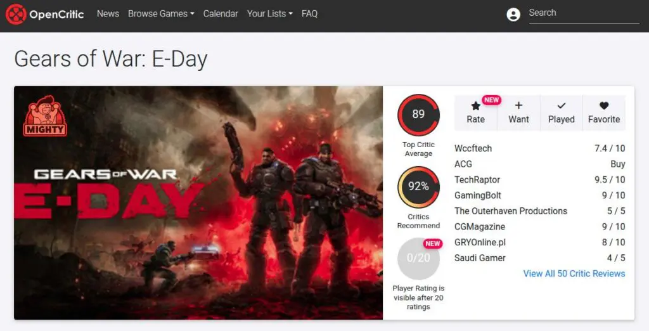Expand the Browse Games dropdown
649x331 pixels.
pyautogui.click(x=161, y=14)
